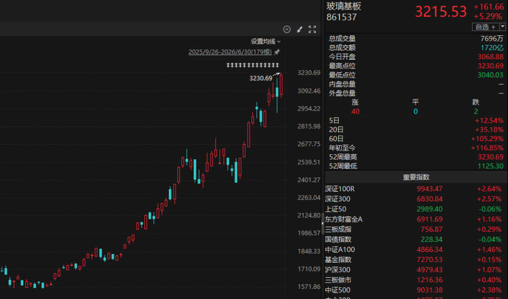
Task: Toggle fullscreen chart view icon
Action: (x=312, y=30)
